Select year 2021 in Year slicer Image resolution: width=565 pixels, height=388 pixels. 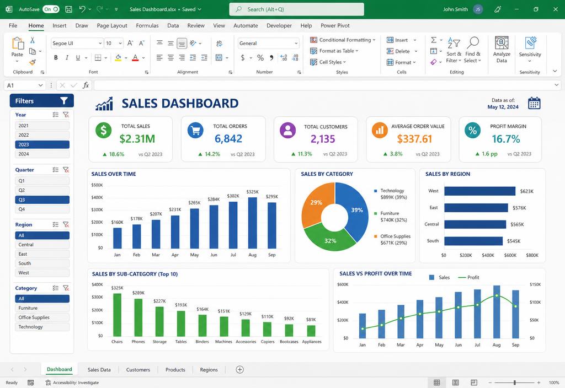[x=42, y=126]
